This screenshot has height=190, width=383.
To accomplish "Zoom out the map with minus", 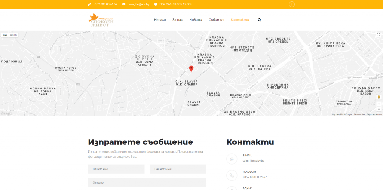I will [379, 109].
